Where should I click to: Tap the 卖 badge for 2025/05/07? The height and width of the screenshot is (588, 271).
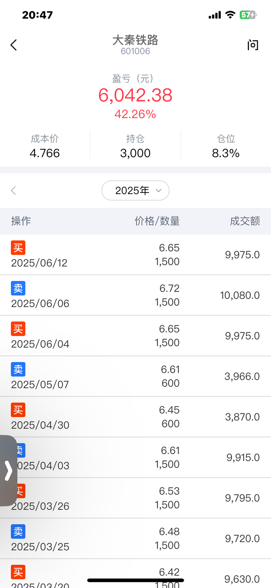(18, 369)
